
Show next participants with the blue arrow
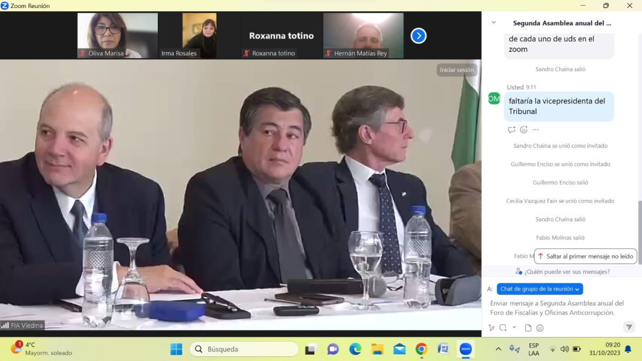(418, 36)
